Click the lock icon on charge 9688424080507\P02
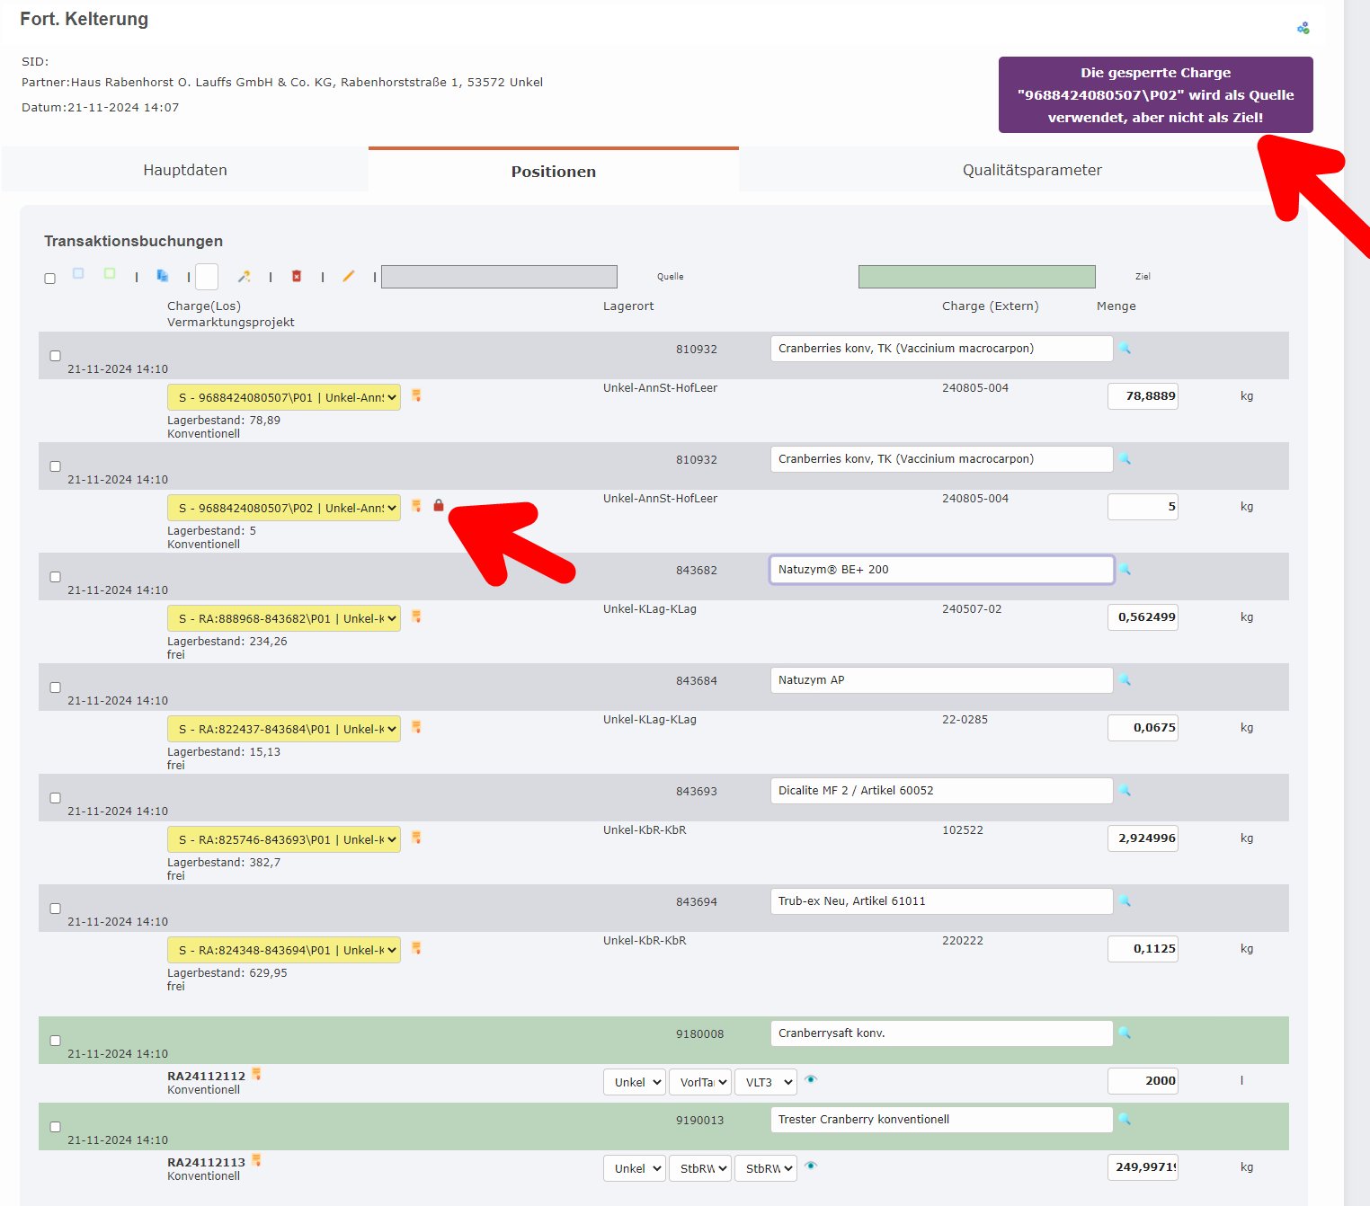Screen dimensions: 1370x1206 [439, 506]
